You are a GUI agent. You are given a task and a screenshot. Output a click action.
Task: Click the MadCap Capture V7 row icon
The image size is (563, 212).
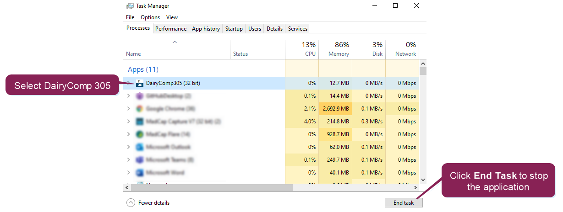(x=140, y=122)
